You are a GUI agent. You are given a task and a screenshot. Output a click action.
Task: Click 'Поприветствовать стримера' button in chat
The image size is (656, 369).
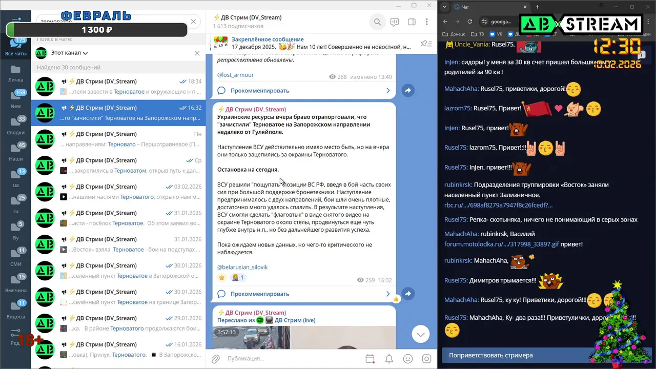click(546, 355)
